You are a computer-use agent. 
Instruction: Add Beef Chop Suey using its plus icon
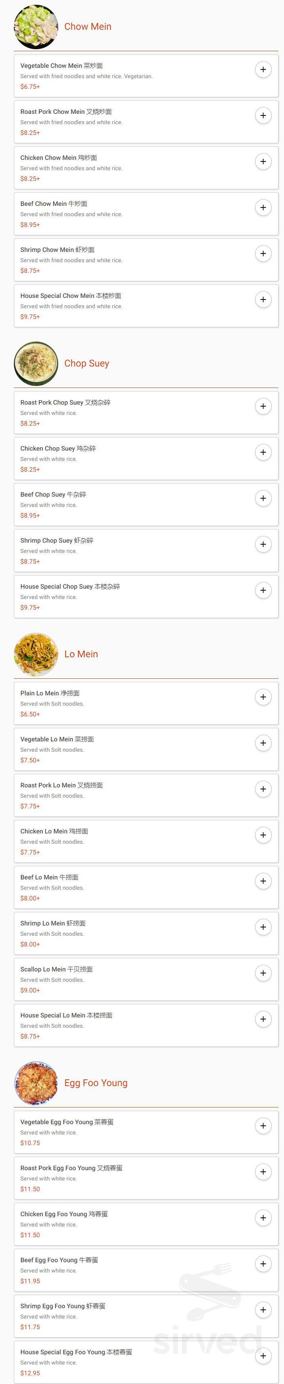263,498
